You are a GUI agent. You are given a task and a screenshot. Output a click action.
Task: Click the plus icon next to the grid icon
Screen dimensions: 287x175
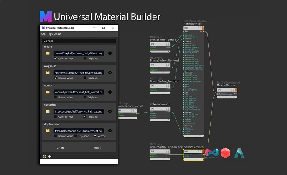coord(49,157)
